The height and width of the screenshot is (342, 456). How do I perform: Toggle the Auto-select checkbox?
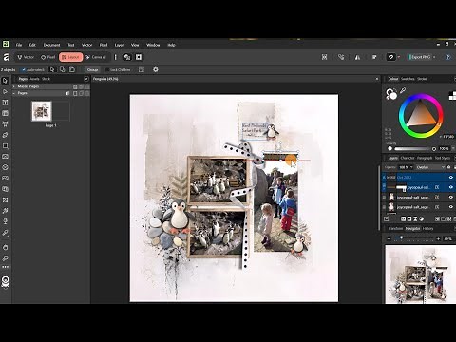pyautogui.click(x=24, y=69)
